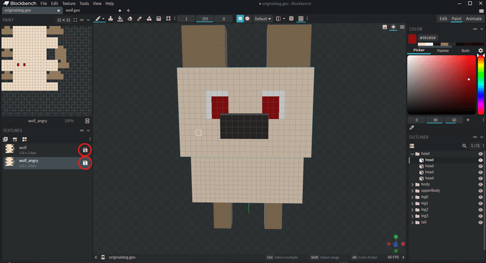Screen dimensions: 486x263
Task: Toggle visibility of the tail group
Action: 480,222
